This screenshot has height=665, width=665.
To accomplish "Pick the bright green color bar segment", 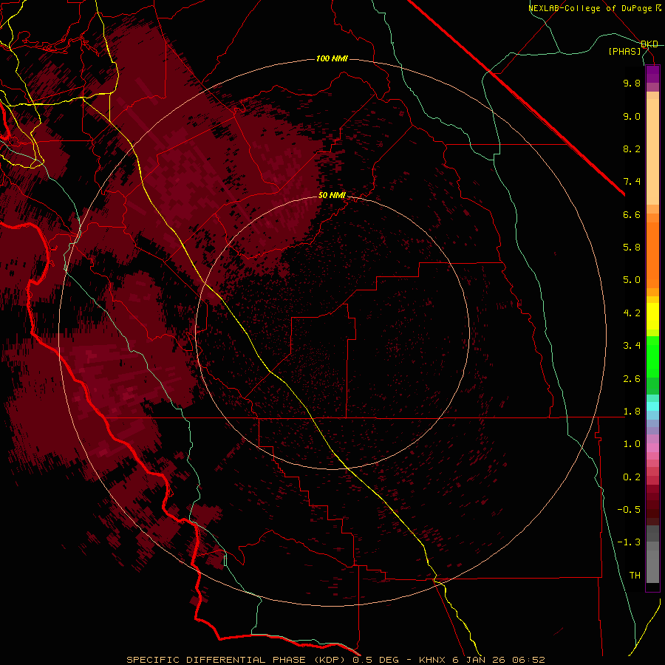I will click(x=652, y=356).
